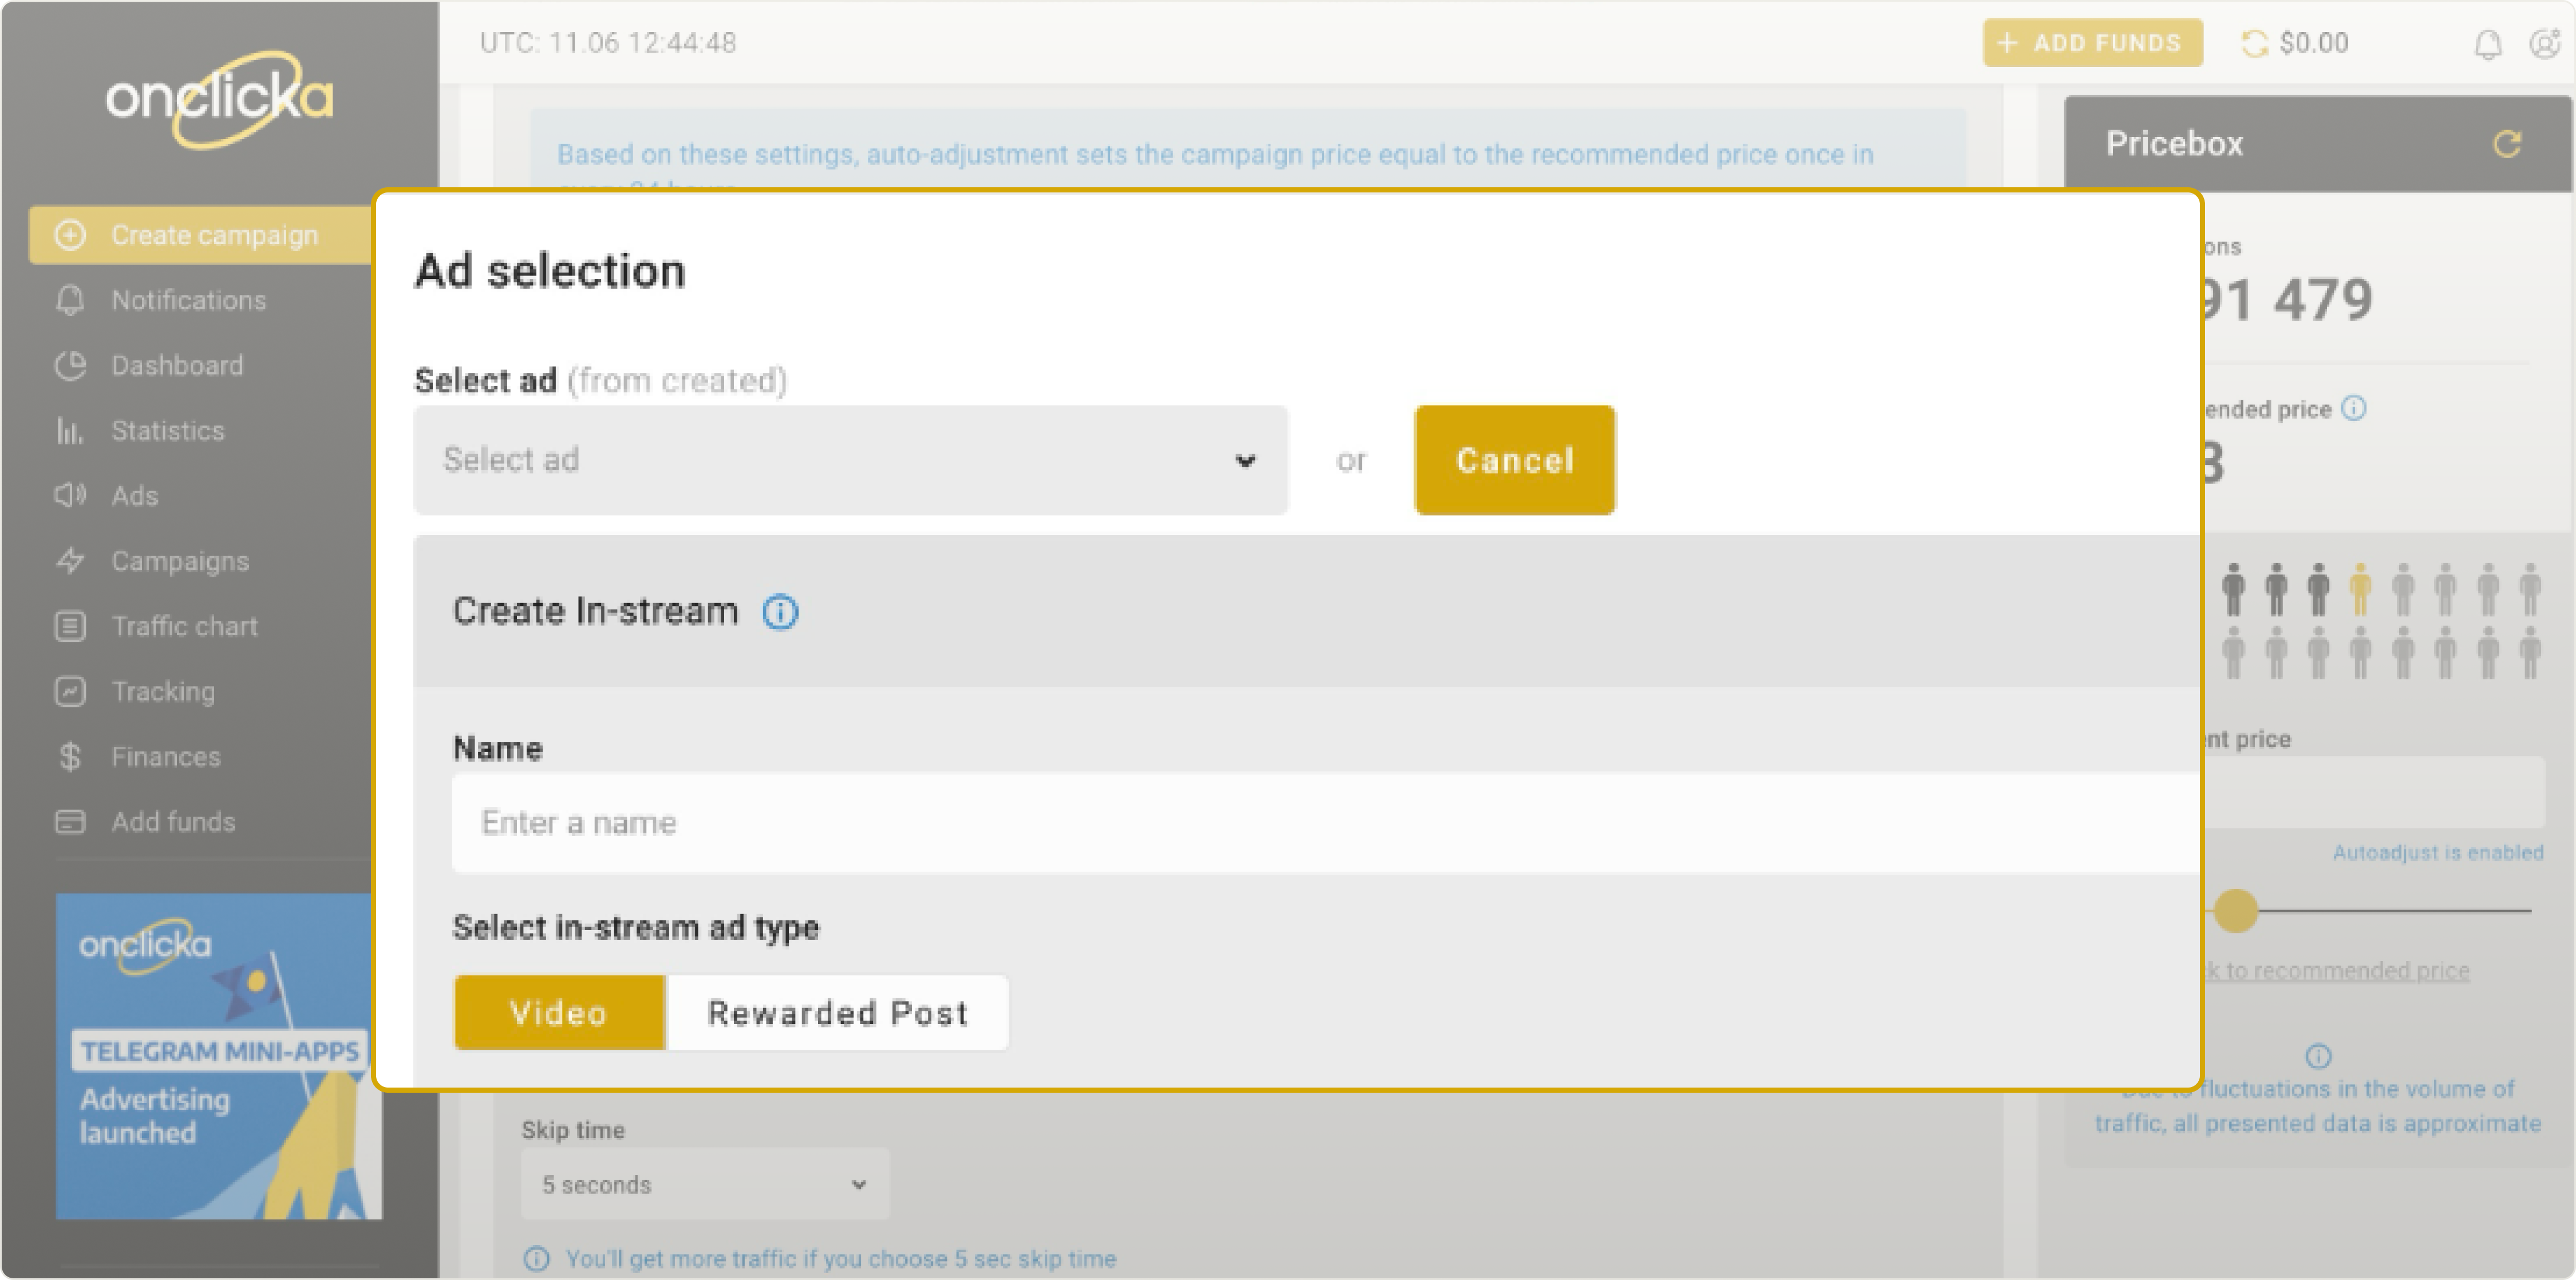
Task: Click the ADD FUNDS button at top
Action: (x=2092, y=43)
